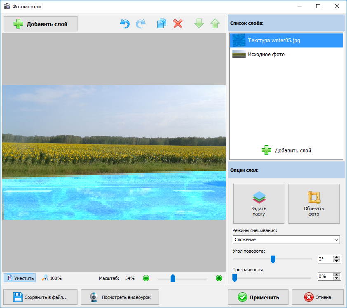This screenshot has height=308, width=347.
Task: Set zoom to 100% button
Action: [x=52, y=278]
